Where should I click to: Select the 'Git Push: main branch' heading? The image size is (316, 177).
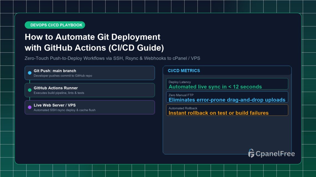pyautogui.click(x=55, y=71)
